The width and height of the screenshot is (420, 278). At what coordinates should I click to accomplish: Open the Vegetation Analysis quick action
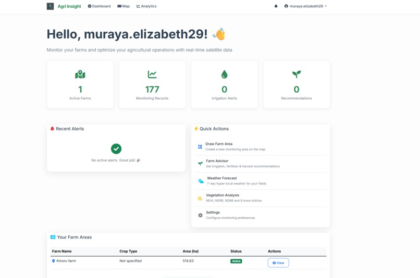(261, 198)
